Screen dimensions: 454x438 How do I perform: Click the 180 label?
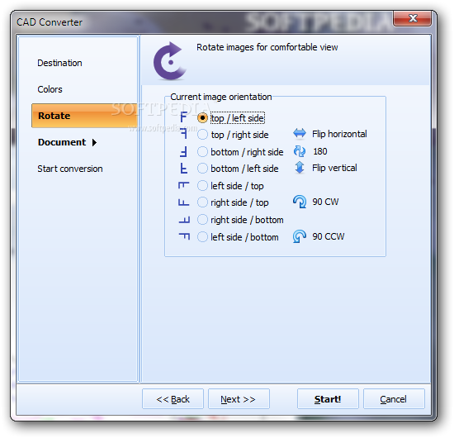tap(320, 151)
